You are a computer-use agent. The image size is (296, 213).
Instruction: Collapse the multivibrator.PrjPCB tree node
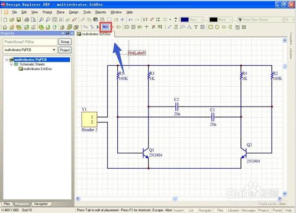point(7,60)
